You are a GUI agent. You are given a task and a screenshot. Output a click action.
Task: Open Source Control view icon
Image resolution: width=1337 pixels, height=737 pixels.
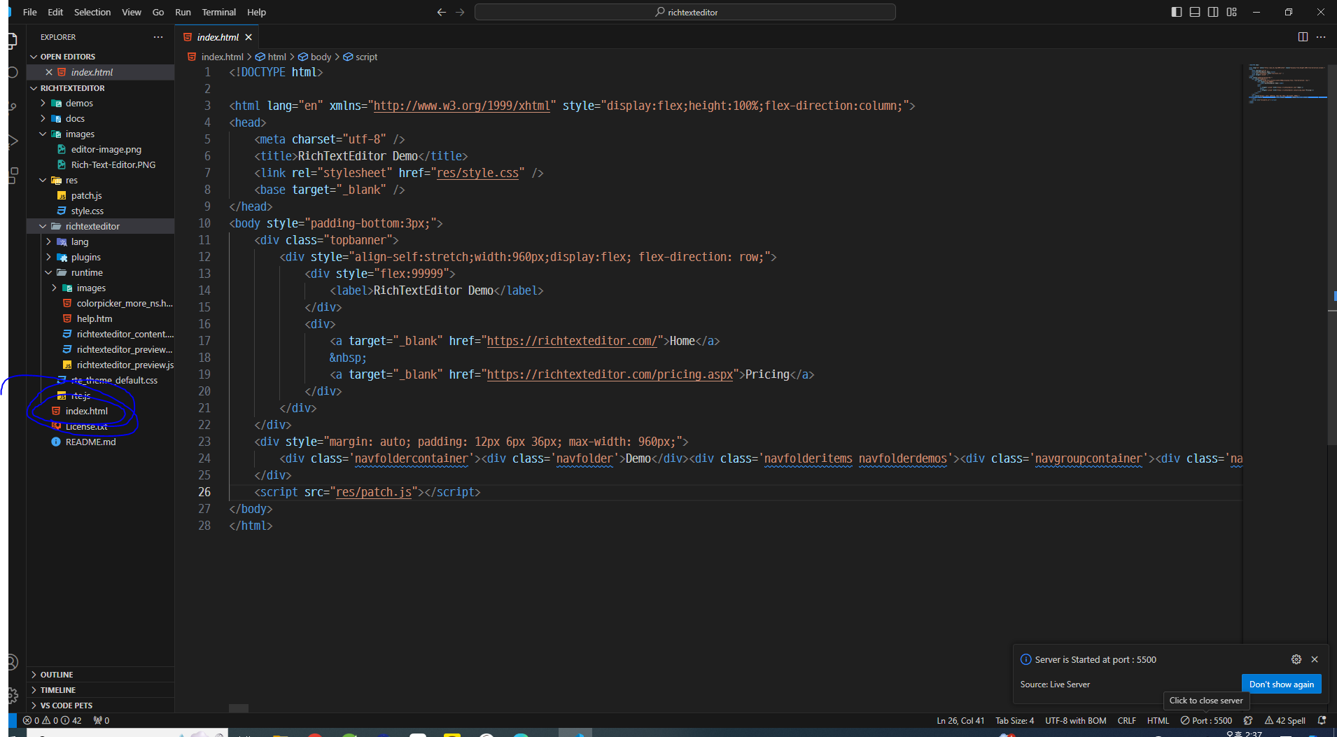point(13,106)
